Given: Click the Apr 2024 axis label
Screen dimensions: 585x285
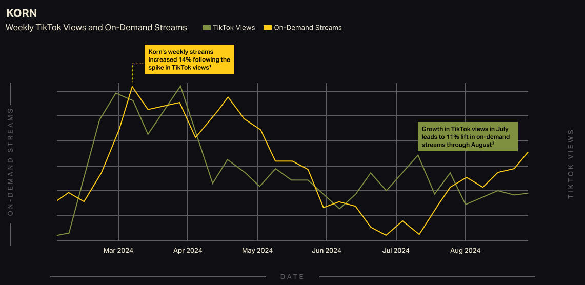Looking at the screenshot, I should click(x=188, y=251).
